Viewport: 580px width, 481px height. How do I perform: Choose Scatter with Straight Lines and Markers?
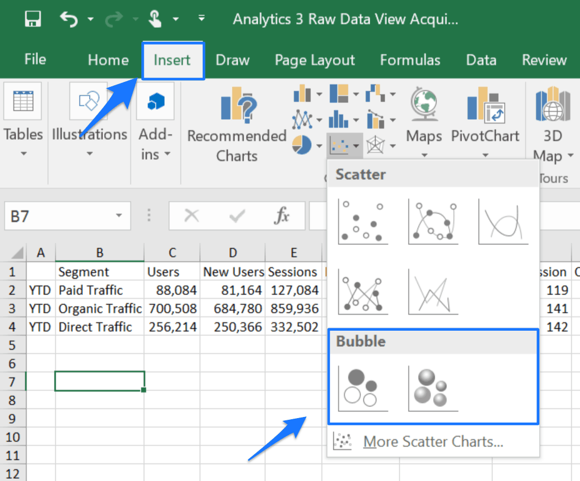click(x=363, y=292)
